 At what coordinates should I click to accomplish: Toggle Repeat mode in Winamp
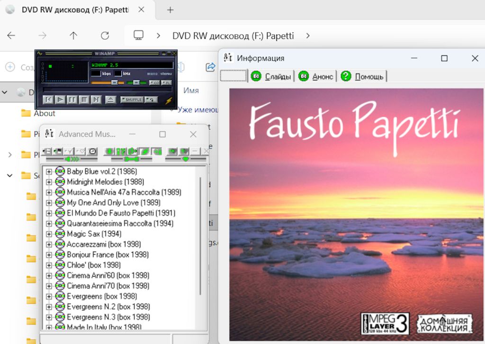coord(151,99)
